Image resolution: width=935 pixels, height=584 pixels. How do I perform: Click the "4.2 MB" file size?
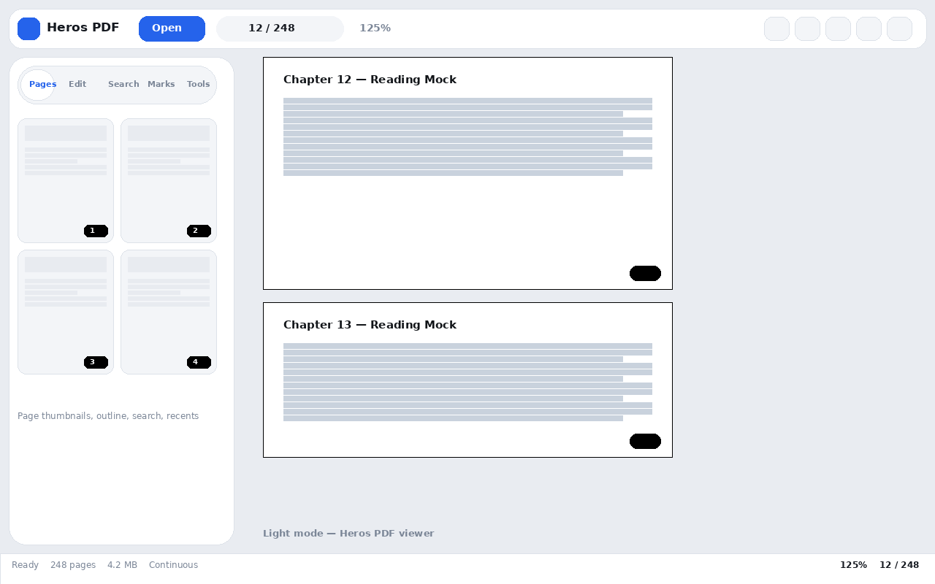(x=122, y=565)
